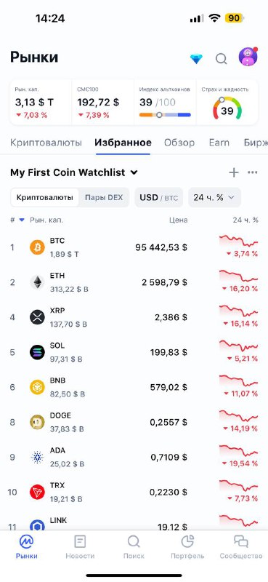Switch to the Earn tab
Screen dimensions: 268x582
[x=219, y=143]
